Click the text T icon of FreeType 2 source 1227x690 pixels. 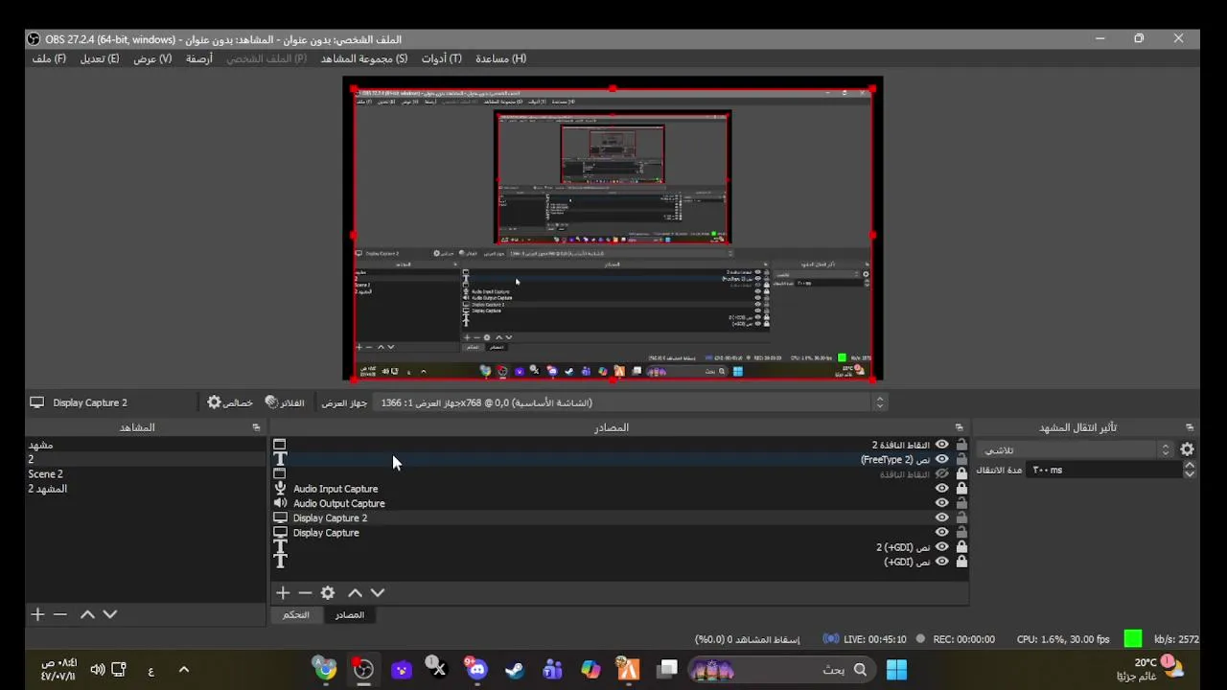point(280,459)
